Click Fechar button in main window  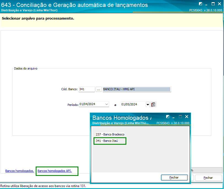pyautogui.click(x=208, y=178)
